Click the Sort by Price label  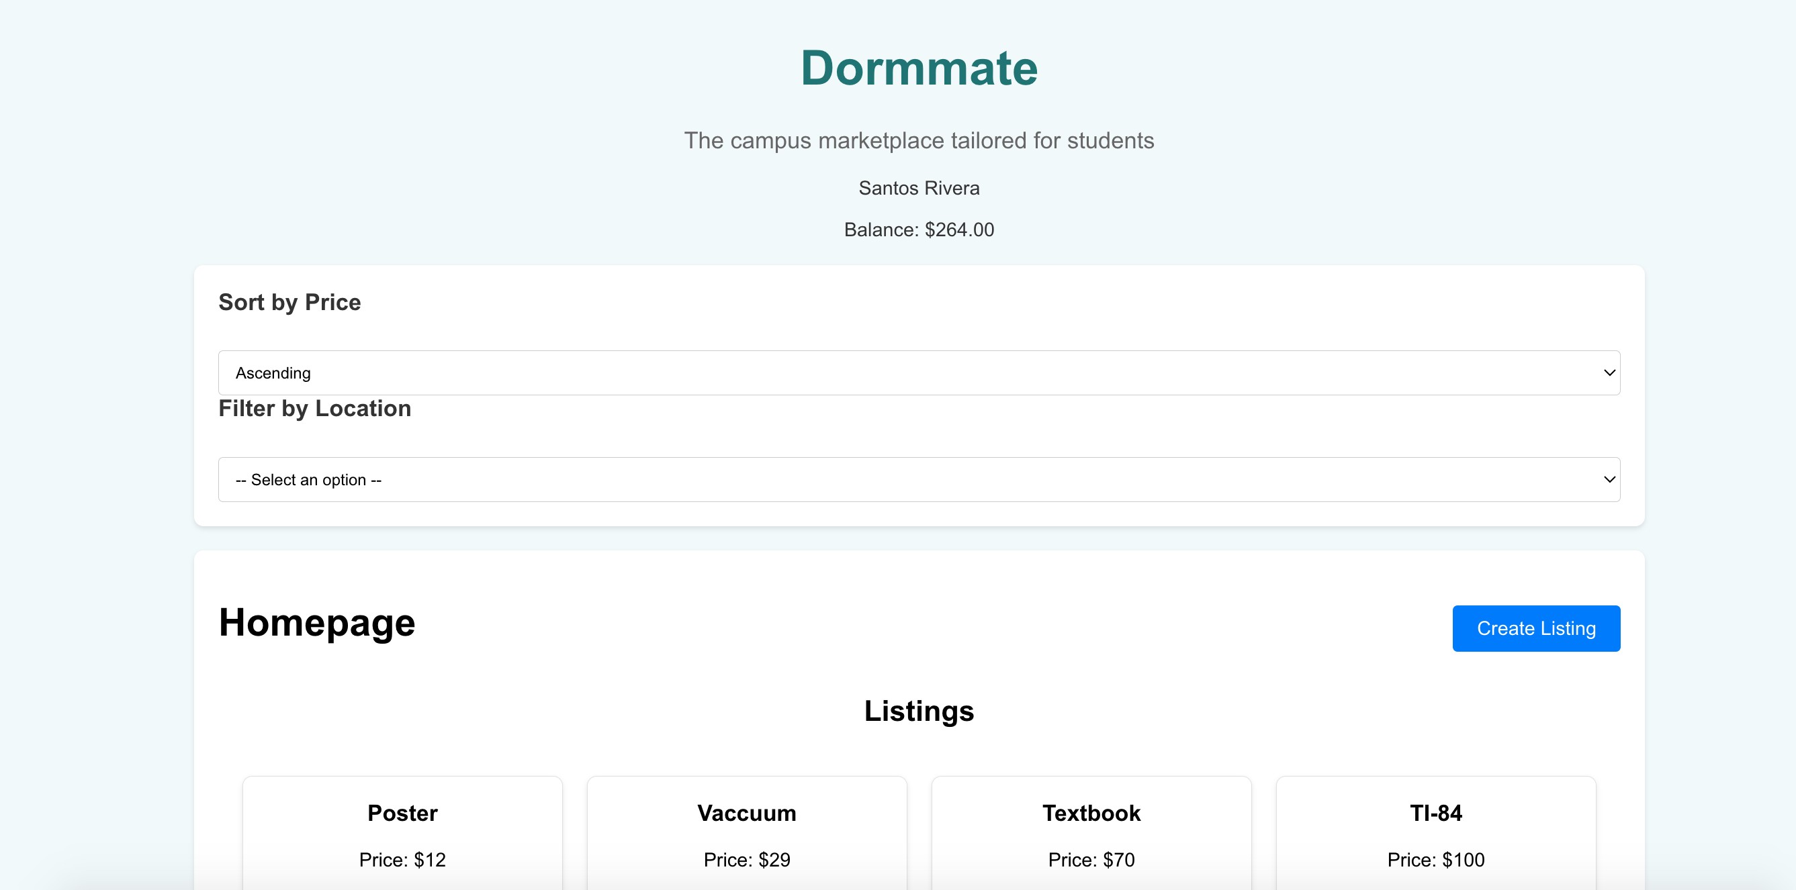click(x=289, y=302)
